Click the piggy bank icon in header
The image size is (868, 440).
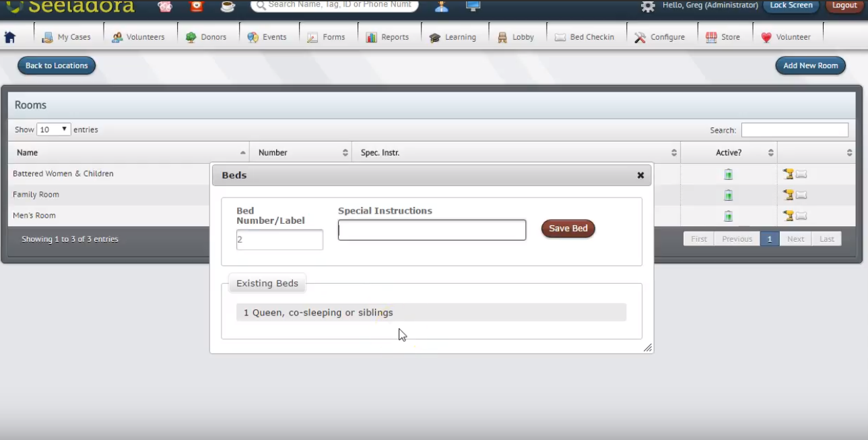(165, 7)
